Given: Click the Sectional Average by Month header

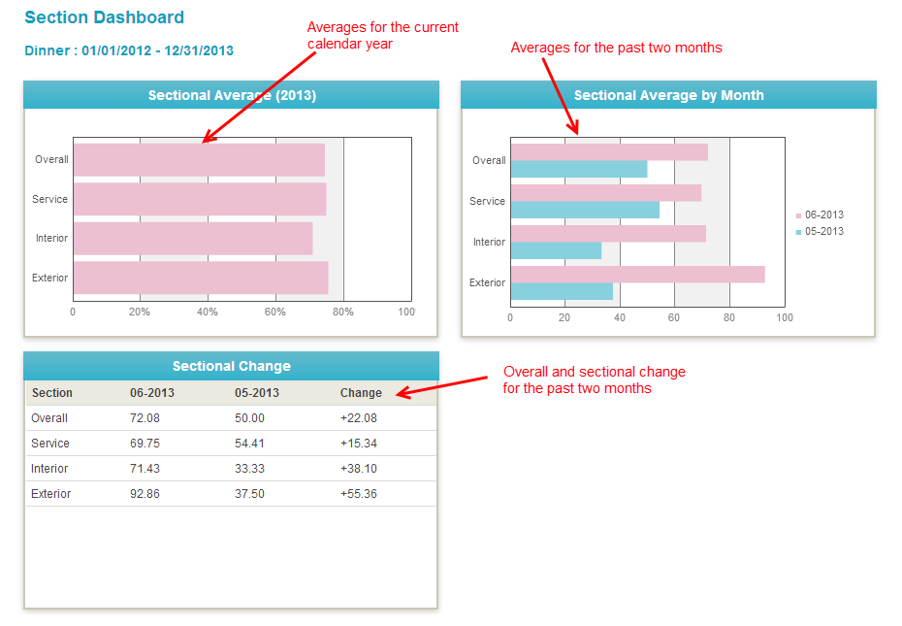Looking at the screenshot, I should coord(668,95).
